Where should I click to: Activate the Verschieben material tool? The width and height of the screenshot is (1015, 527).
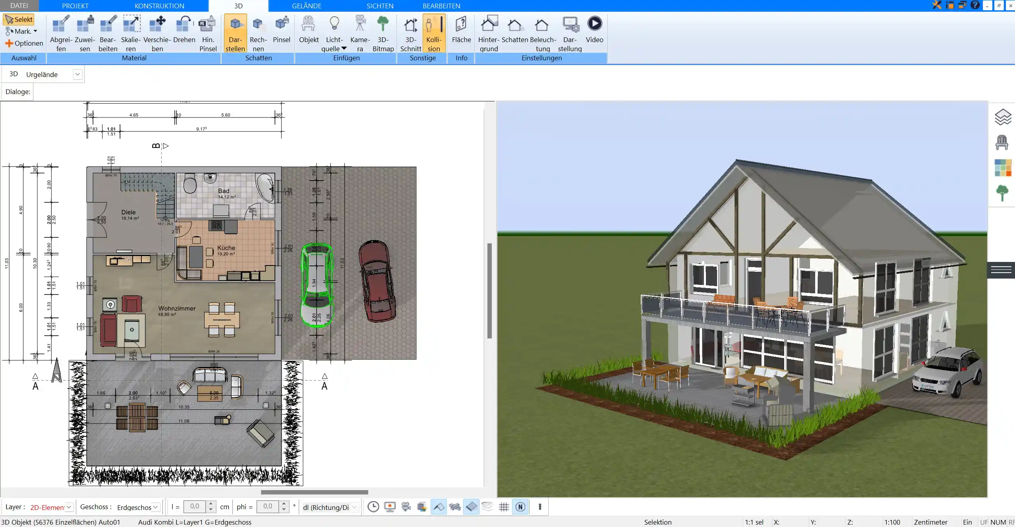point(157,33)
